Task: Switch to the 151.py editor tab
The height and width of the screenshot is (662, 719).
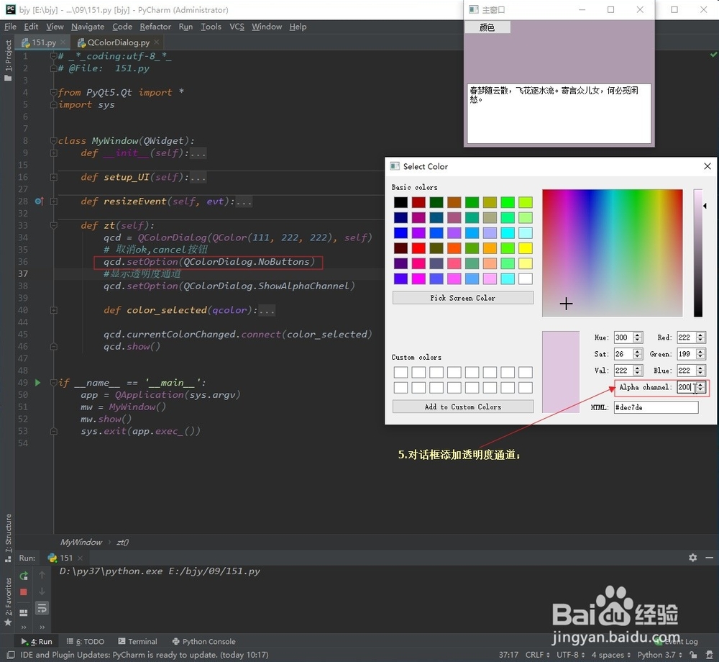Action: (44, 42)
